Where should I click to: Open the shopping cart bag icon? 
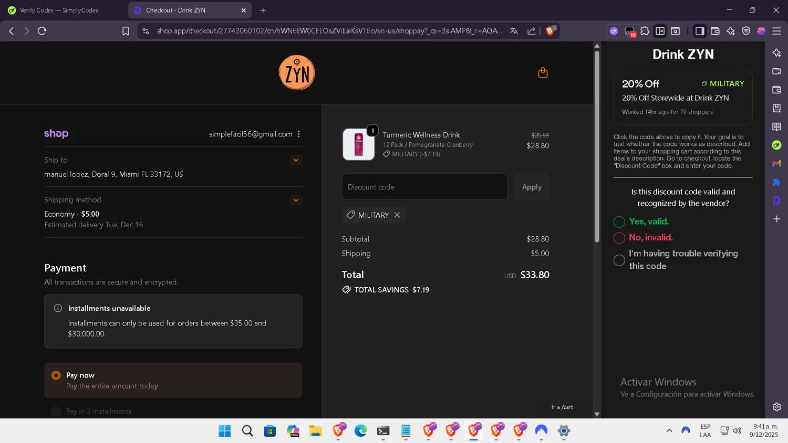[x=543, y=73]
